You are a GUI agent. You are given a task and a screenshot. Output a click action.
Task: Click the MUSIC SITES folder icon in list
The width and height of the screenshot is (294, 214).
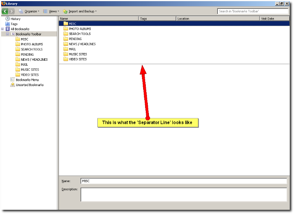[66, 54]
